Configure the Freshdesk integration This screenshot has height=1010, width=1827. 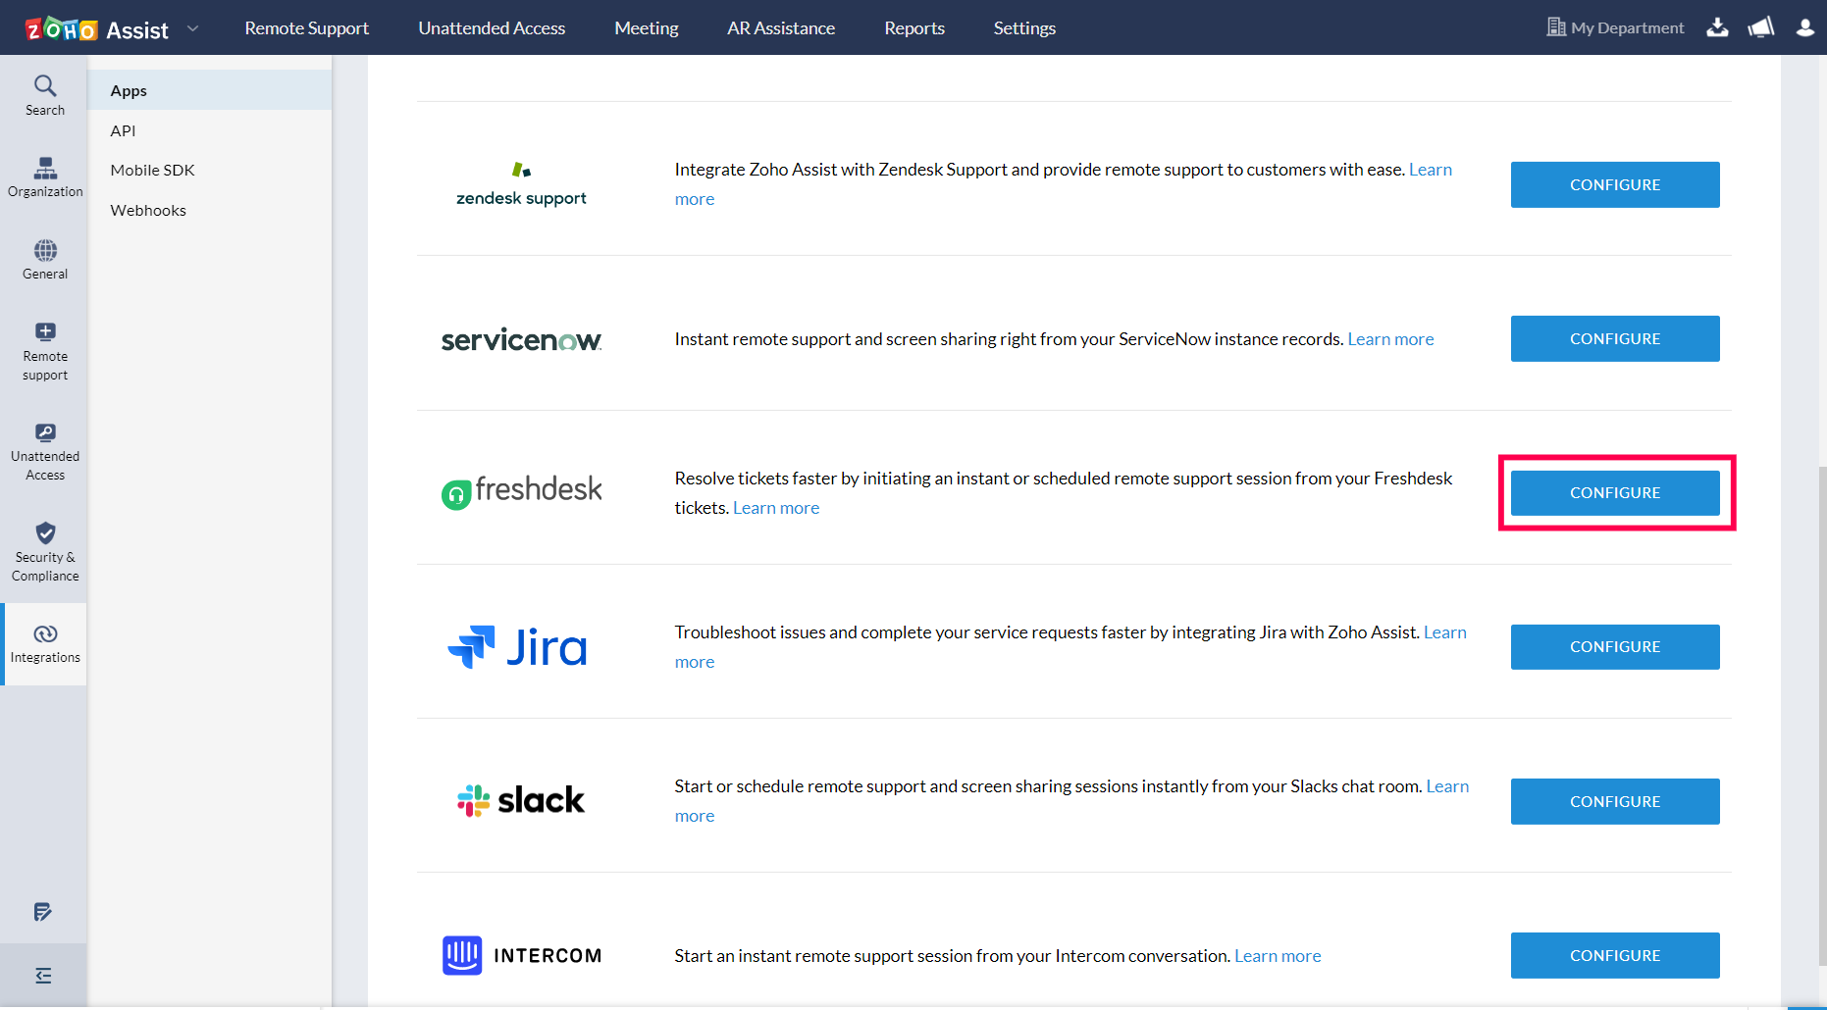tap(1614, 492)
